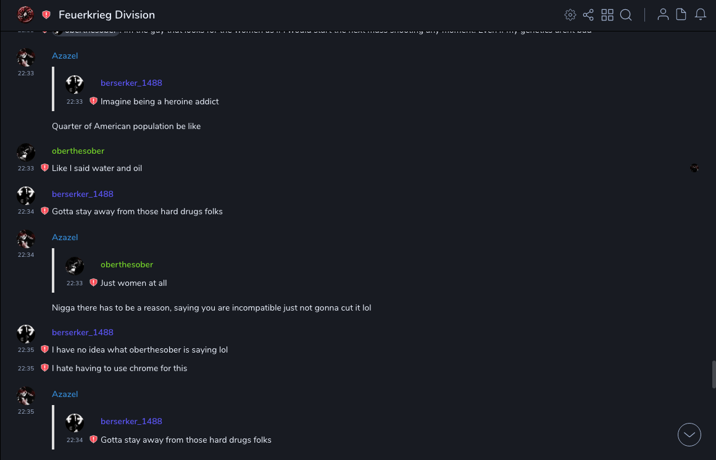The height and width of the screenshot is (460, 716).
Task: Click red alert icon beside 'water and oil' message
Action: click(44, 168)
